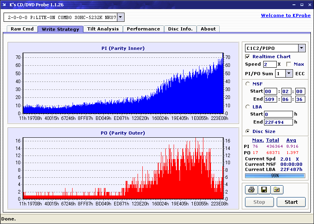Click the PI Parity Inner chart

point(123,83)
